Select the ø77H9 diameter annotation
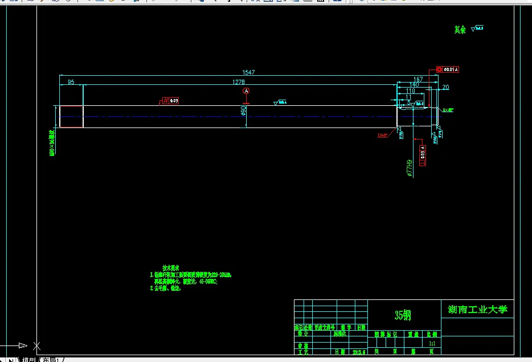This screenshot has height=362, width=532. pos(410,168)
